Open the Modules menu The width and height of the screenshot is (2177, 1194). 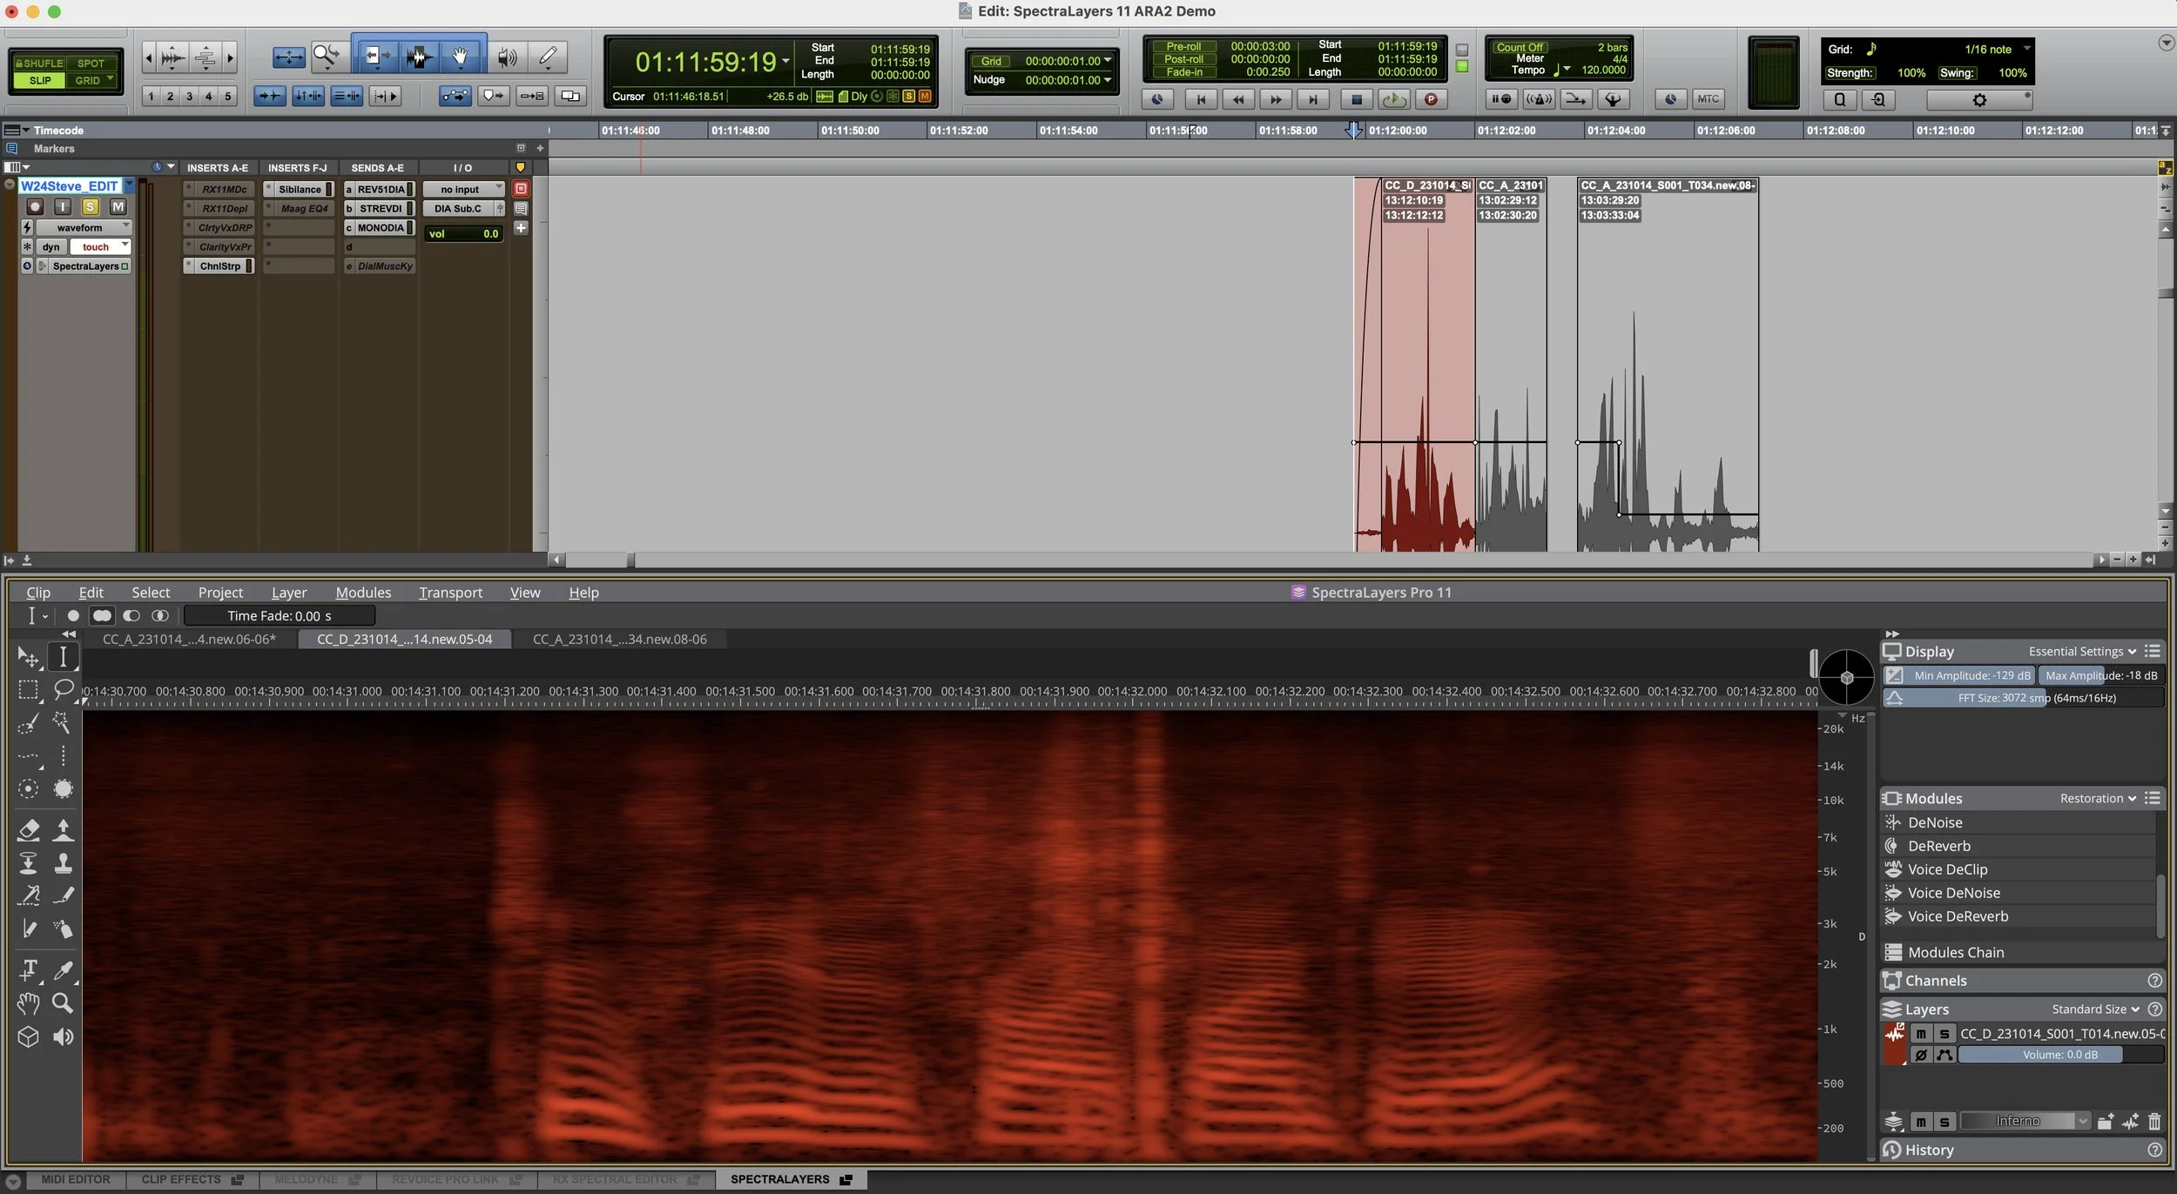[x=363, y=593]
